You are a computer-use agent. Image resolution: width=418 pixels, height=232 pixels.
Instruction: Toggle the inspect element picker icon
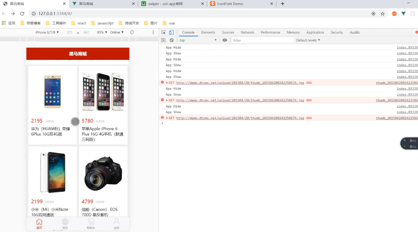click(163, 32)
